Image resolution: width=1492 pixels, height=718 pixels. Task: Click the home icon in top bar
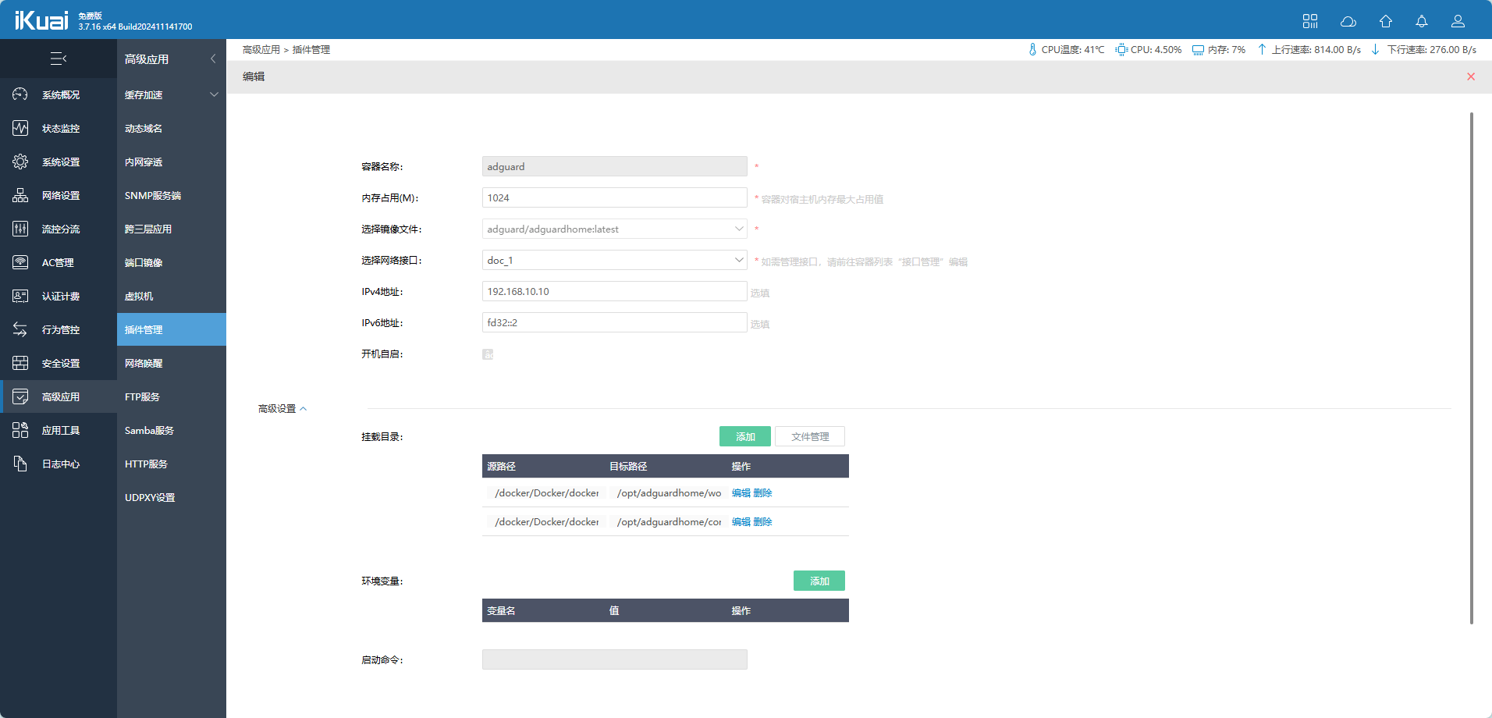point(1386,21)
